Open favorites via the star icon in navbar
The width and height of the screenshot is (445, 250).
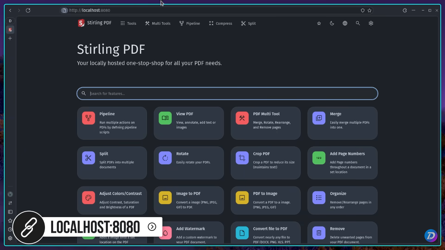[x=319, y=23]
